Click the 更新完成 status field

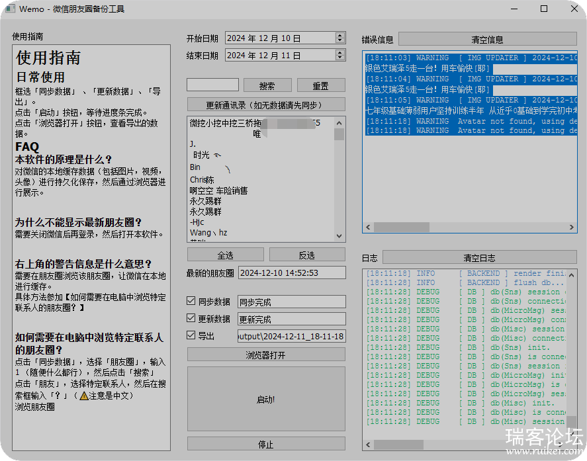pos(292,319)
